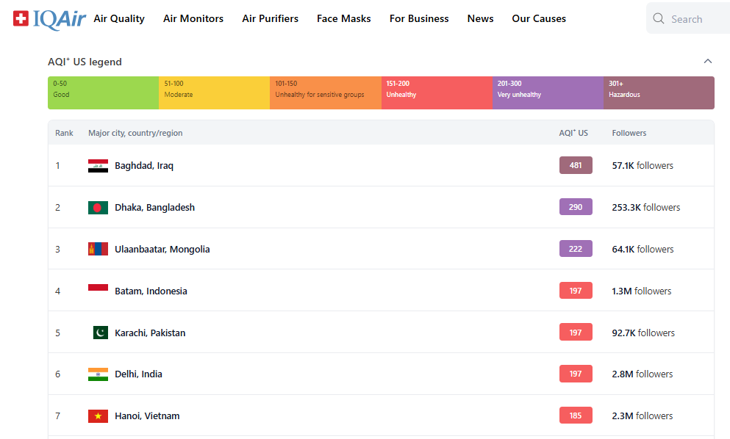Click the purple Very unhealthy legend swatch

tap(548, 92)
